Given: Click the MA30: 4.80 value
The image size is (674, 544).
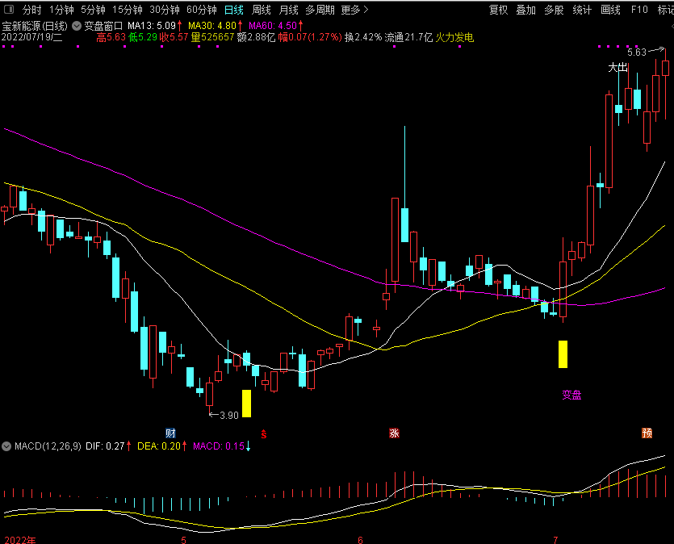Looking at the screenshot, I should pos(212,26).
